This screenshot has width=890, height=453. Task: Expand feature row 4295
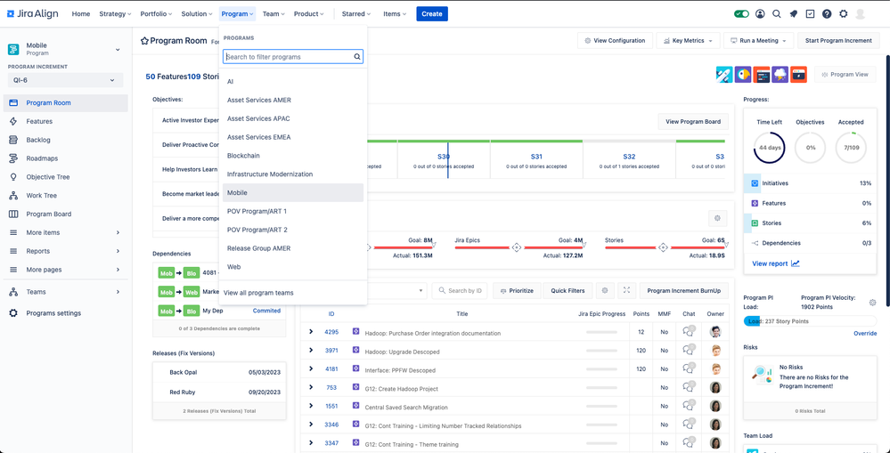click(311, 332)
